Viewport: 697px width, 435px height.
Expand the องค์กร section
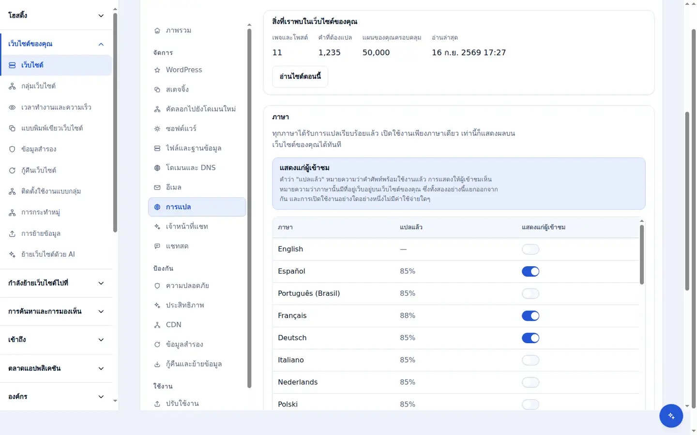pyautogui.click(x=56, y=397)
